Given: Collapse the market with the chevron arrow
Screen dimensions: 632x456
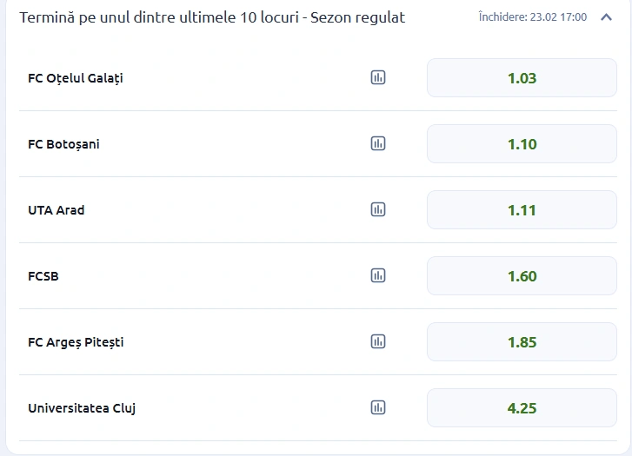Looking at the screenshot, I should [607, 17].
